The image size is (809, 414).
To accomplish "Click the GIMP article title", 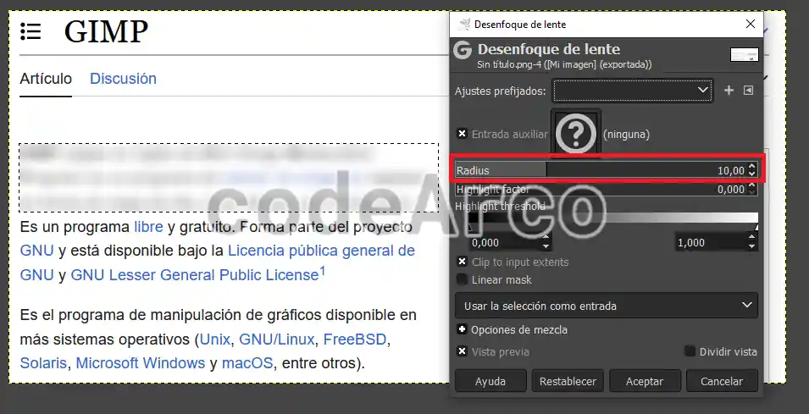I will (106, 31).
